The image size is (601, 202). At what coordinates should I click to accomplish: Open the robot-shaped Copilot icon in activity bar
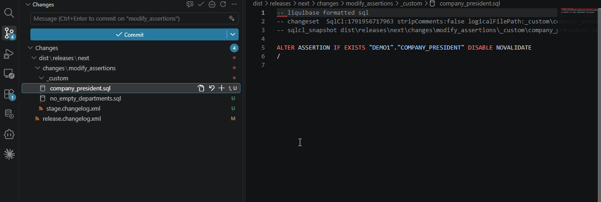[x=9, y=134]
